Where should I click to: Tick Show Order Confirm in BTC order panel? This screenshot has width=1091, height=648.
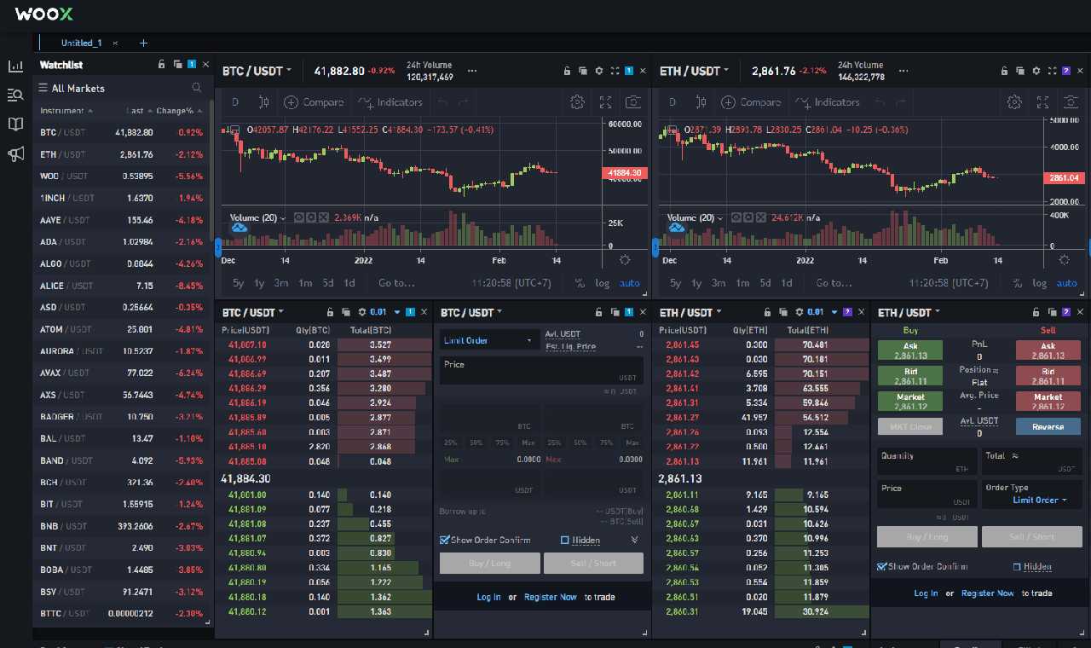(445, 540)
